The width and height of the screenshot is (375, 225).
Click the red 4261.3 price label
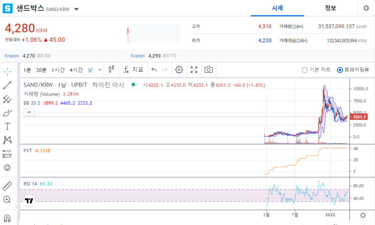point(359,117)
